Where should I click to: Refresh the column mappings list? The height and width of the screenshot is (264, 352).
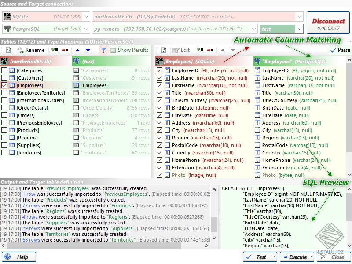point(164,50)
